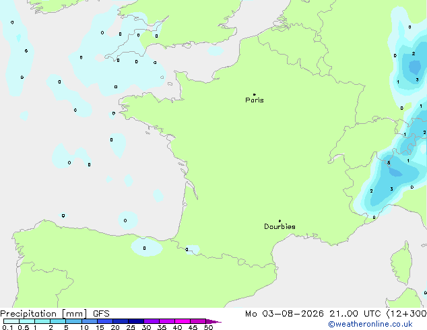This screenshot has width=427, height=330.
Task: Pick the legend swatch between 45 and 50
Action: (198, 321)
